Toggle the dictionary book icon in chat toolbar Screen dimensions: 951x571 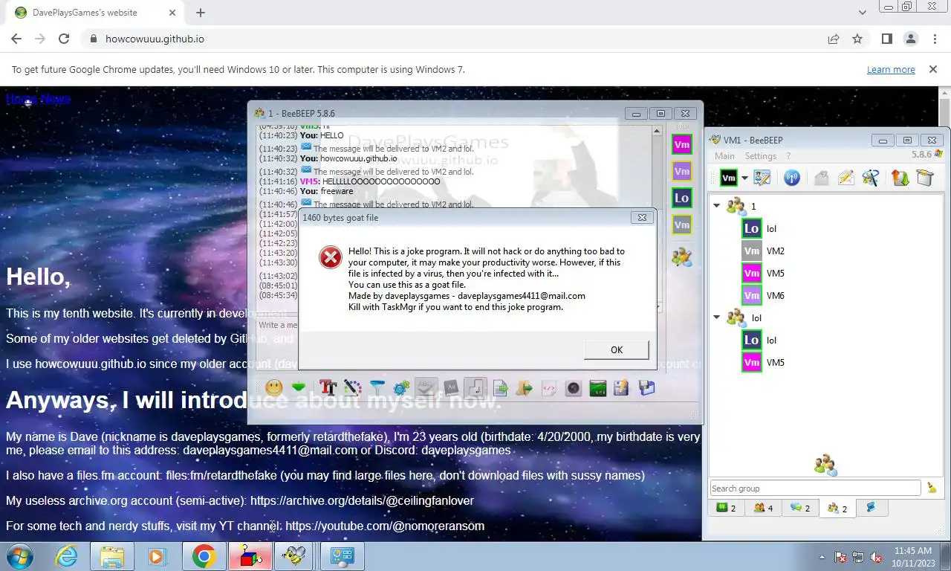(451, 387)
